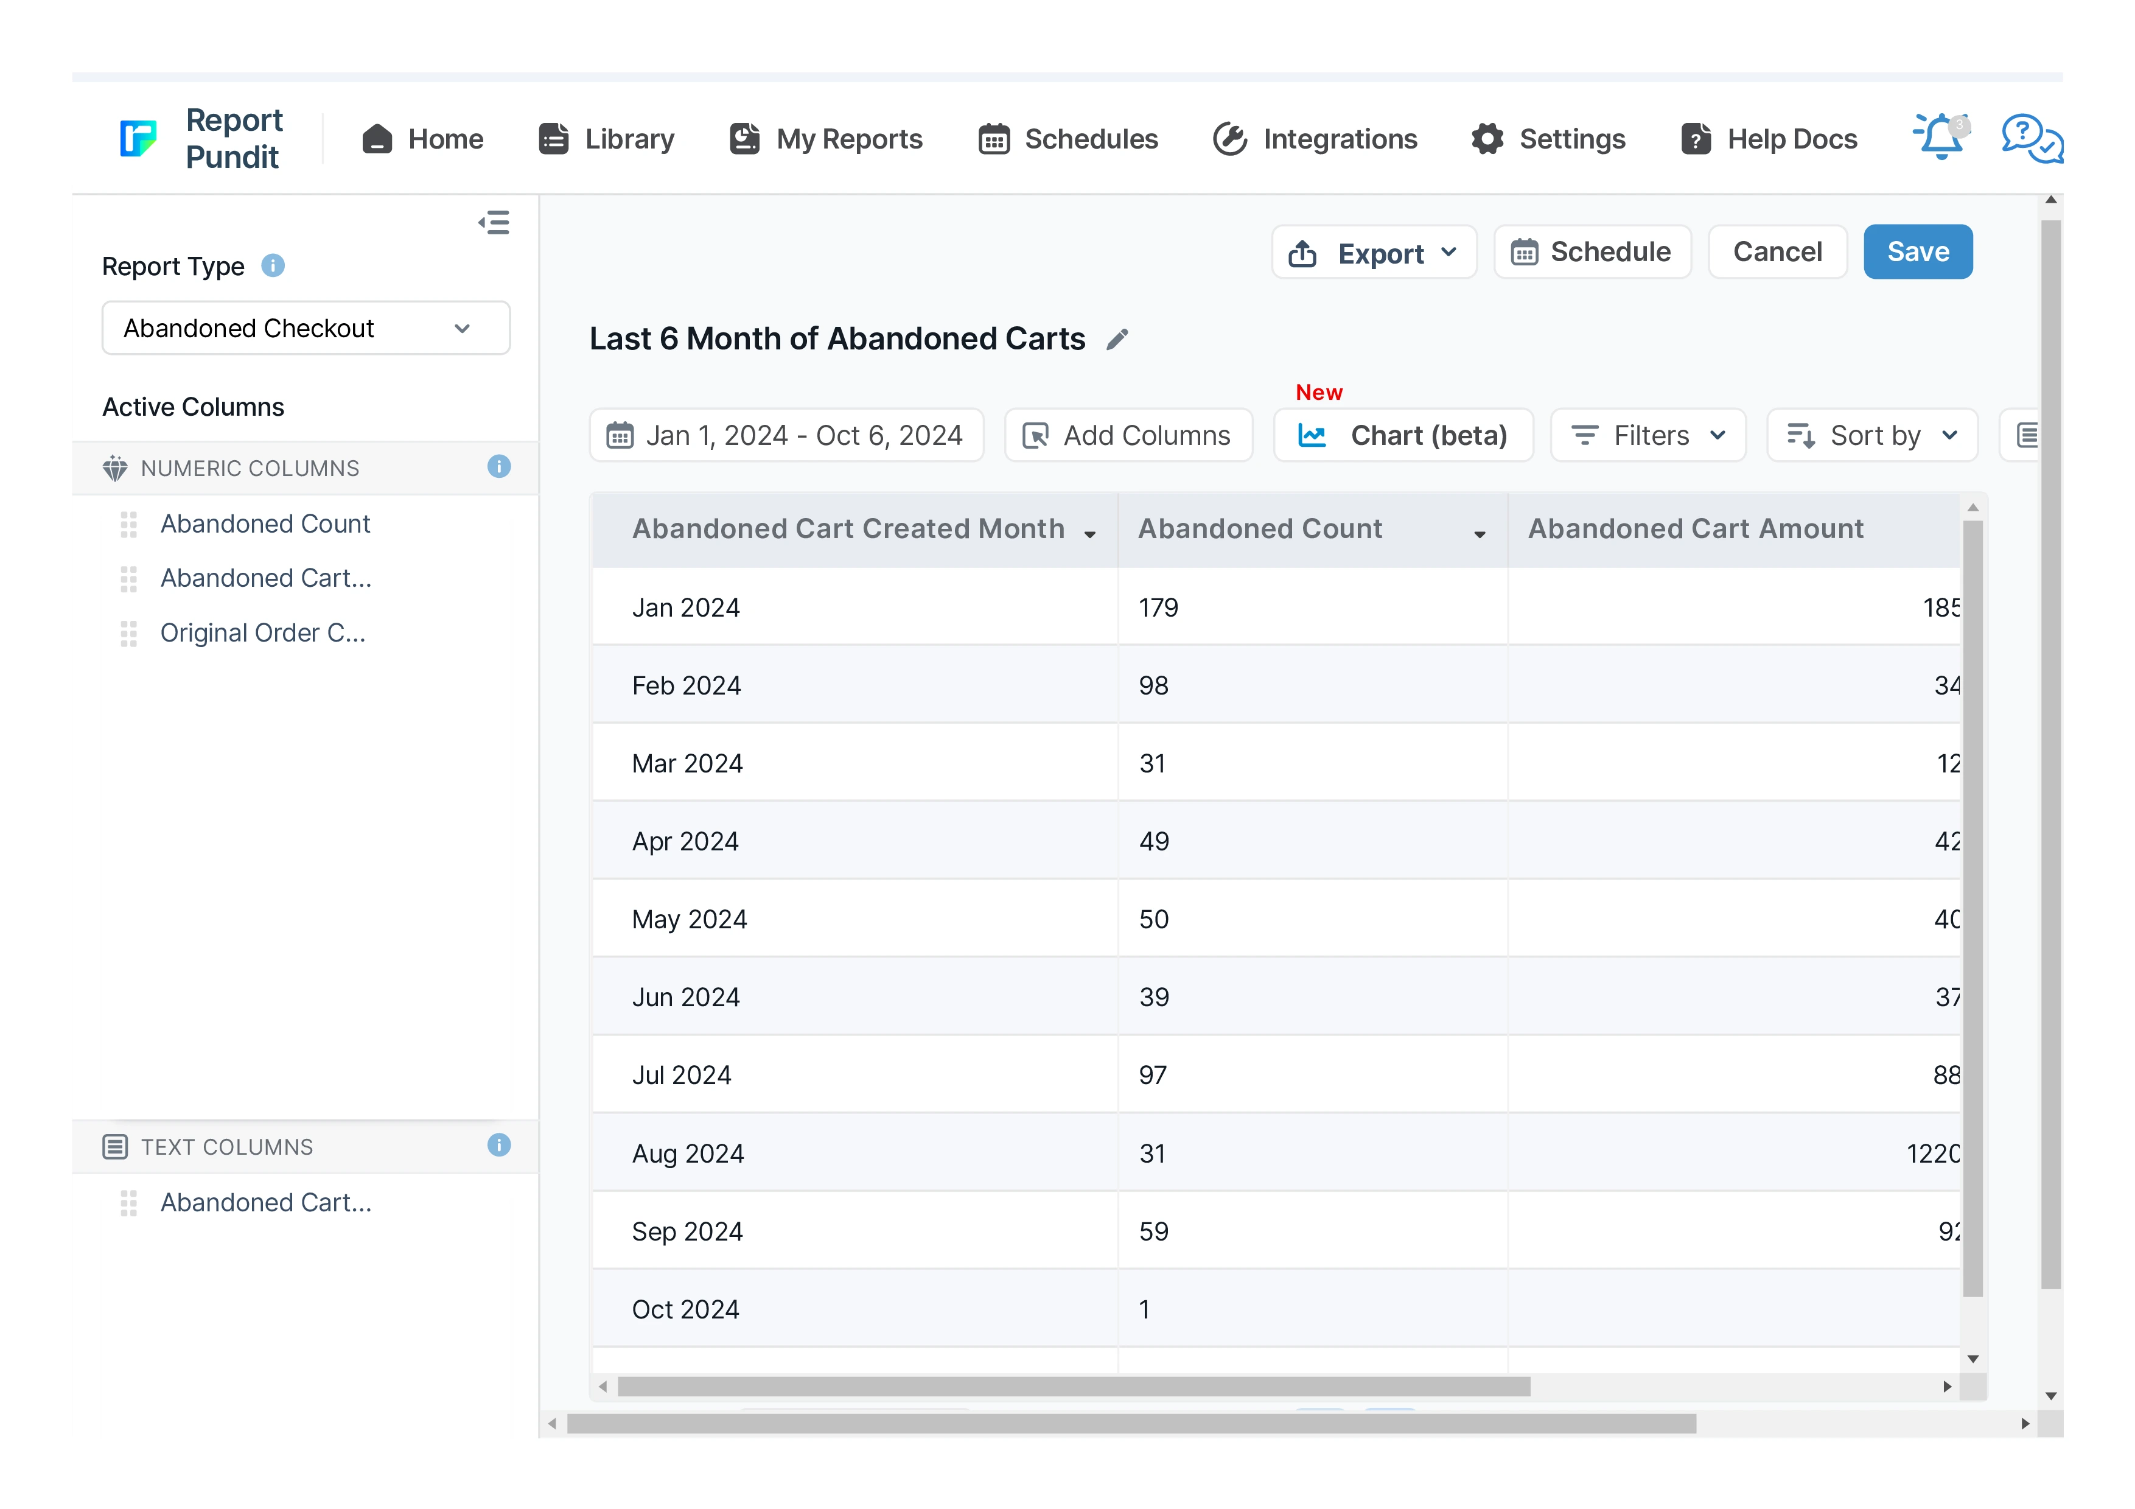Click drag handle beside Abandoned Count column
The width and height of the screenshot is (2135, 1509).
[129, 524]
